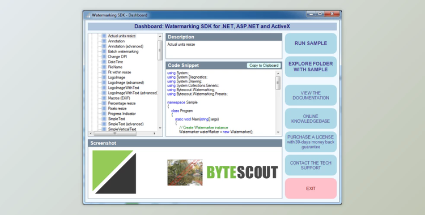Visit the ONLINE KNOWLEDGEBASE
This screenshot has width=425, height=215.
pos(311,119)
